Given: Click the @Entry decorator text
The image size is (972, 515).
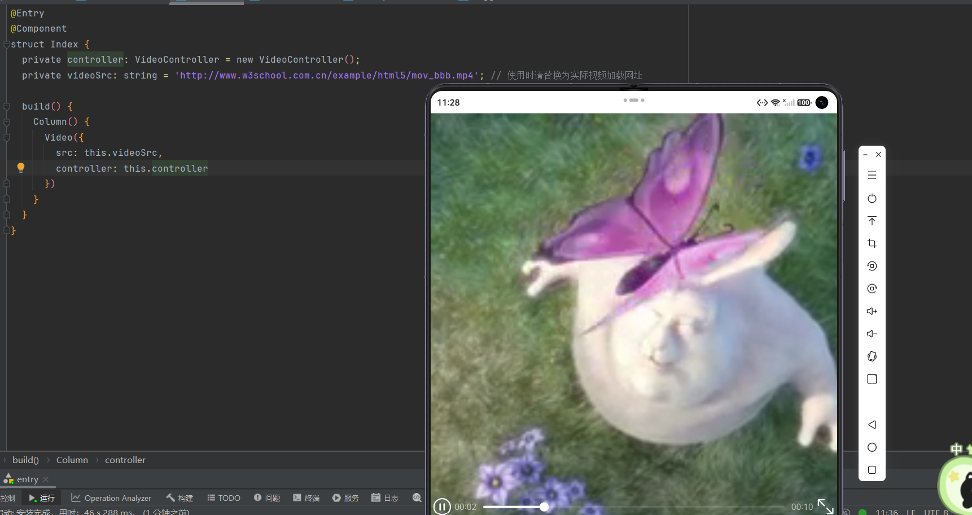Looking at the screenshot, I should coord(27,13).
